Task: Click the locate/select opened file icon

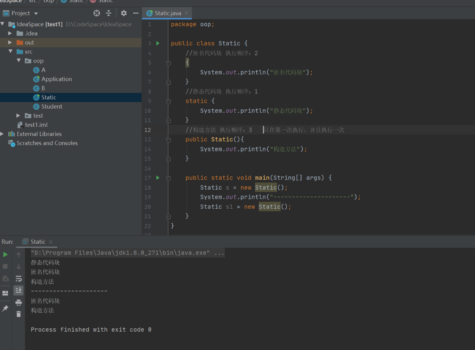Action: pyautogui.click(x=97, y=13)
